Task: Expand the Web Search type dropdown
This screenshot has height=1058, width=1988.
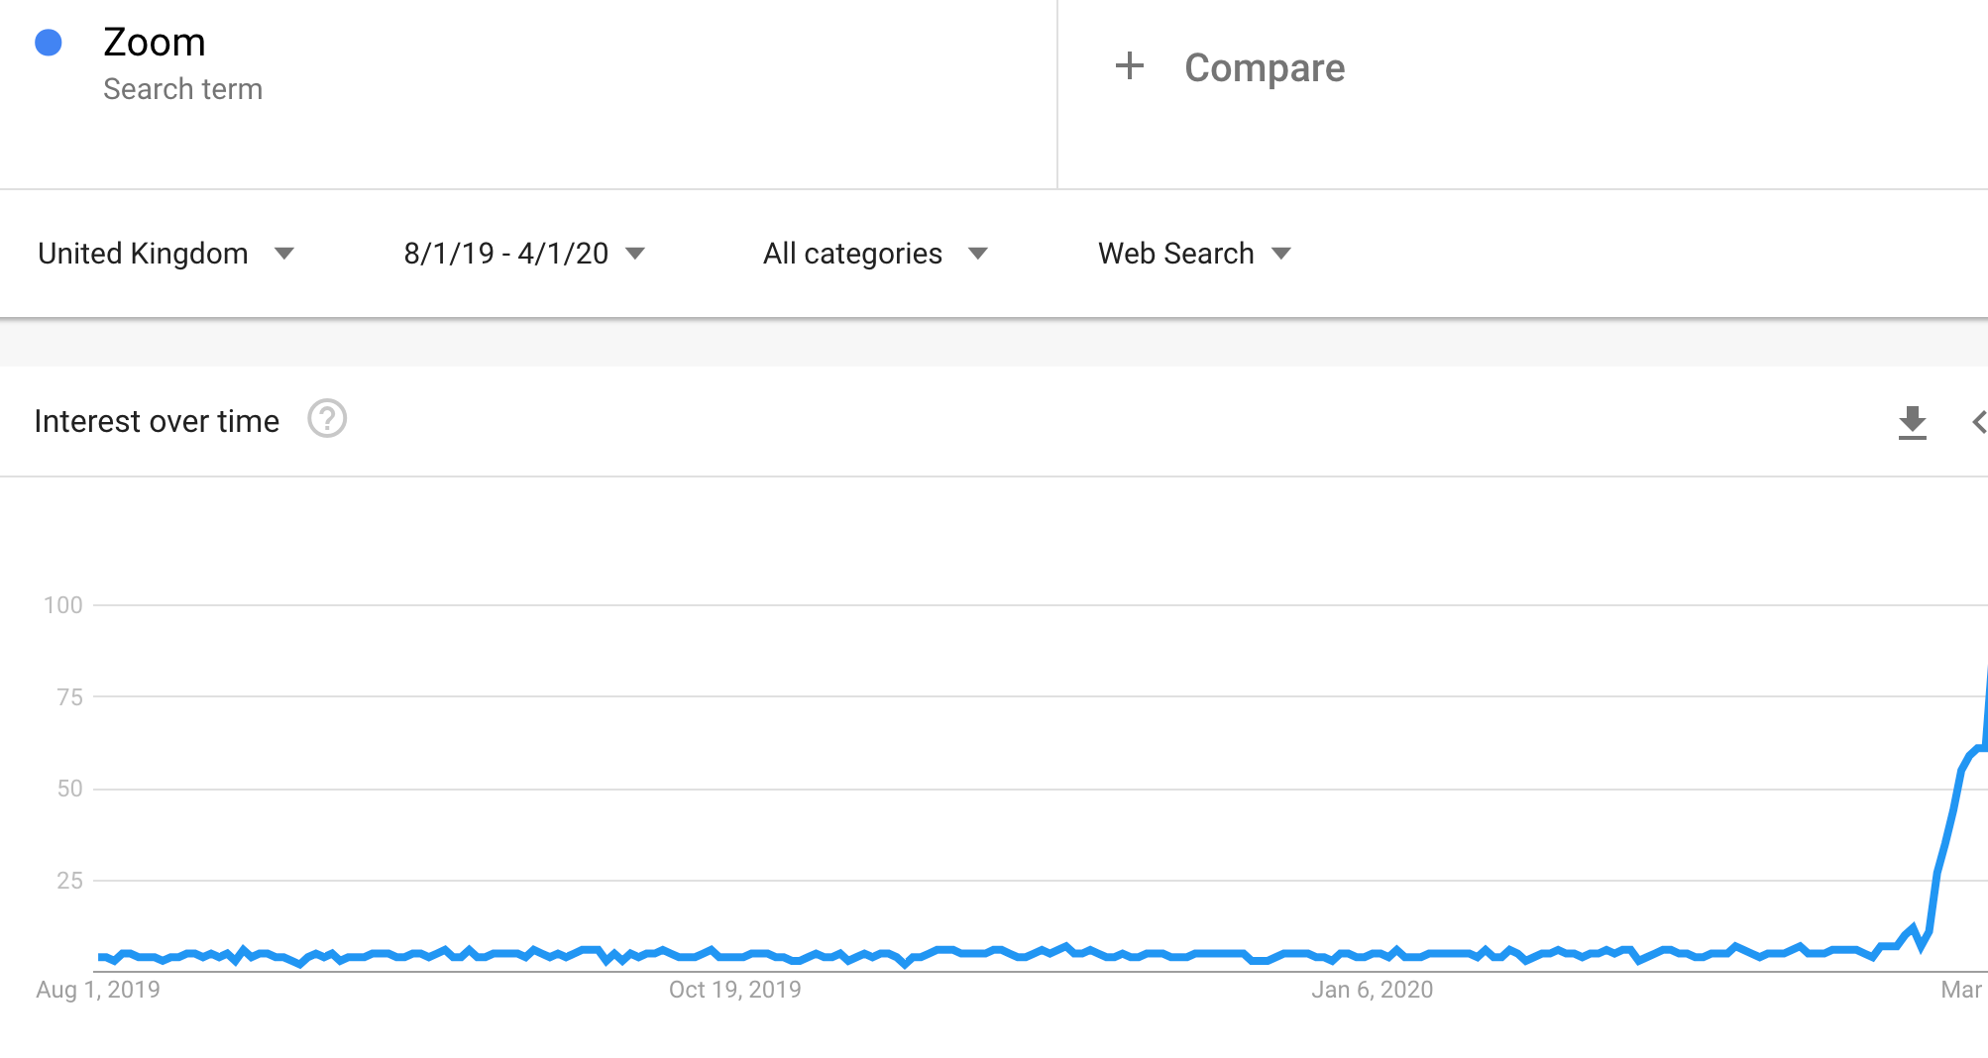Action: tap(1193, 254)
